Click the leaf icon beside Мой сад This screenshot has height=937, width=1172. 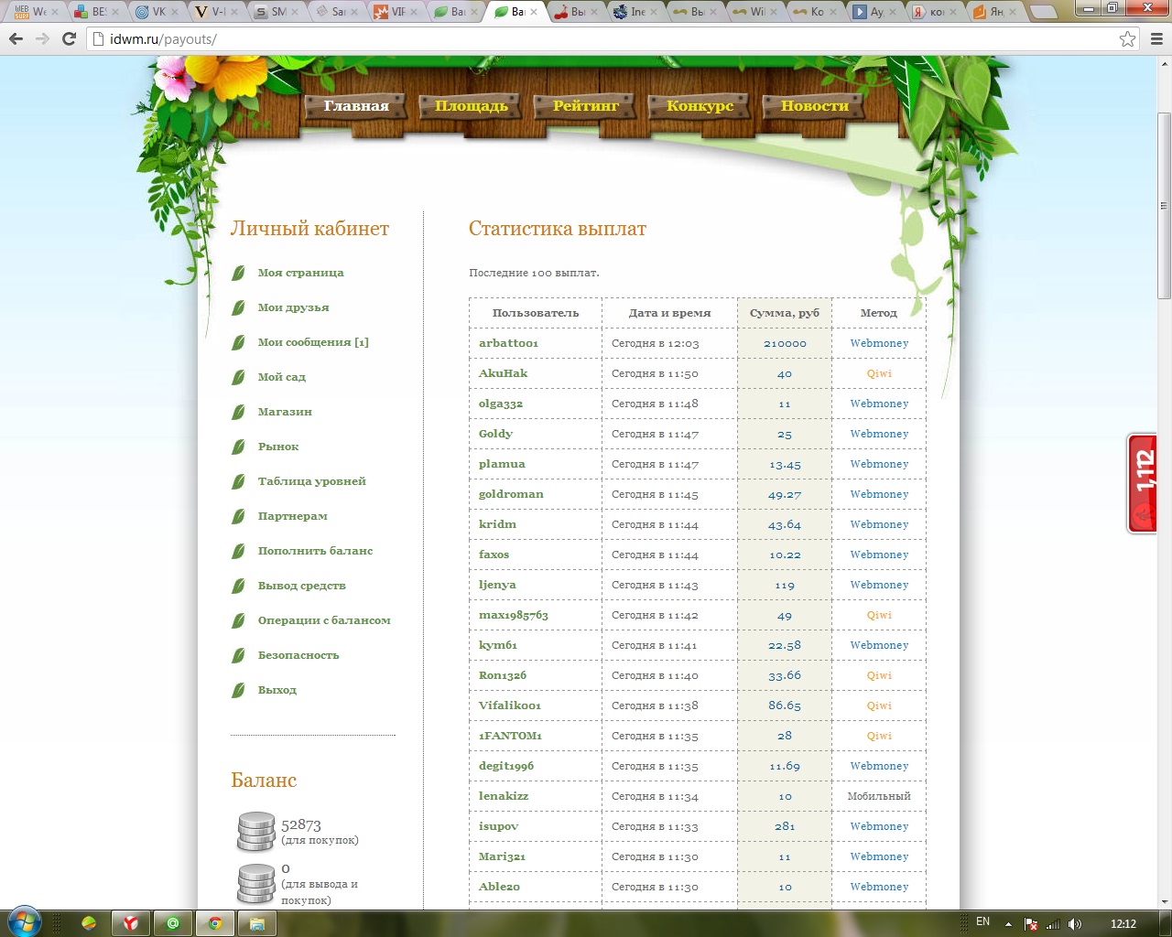coord(238,377)
